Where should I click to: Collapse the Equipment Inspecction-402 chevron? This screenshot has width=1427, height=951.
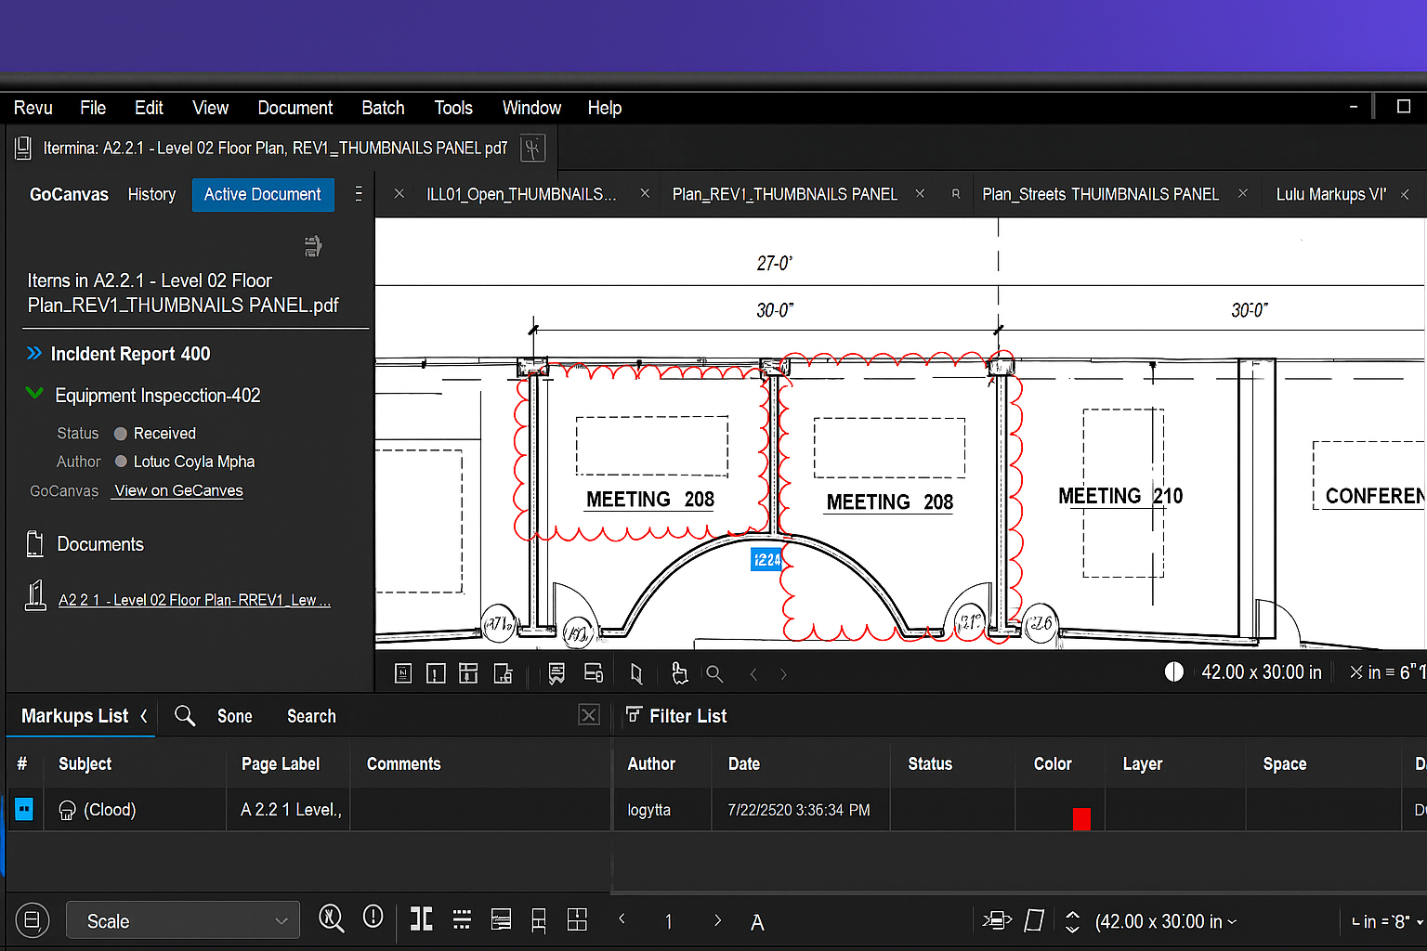[x=35, y=395]
